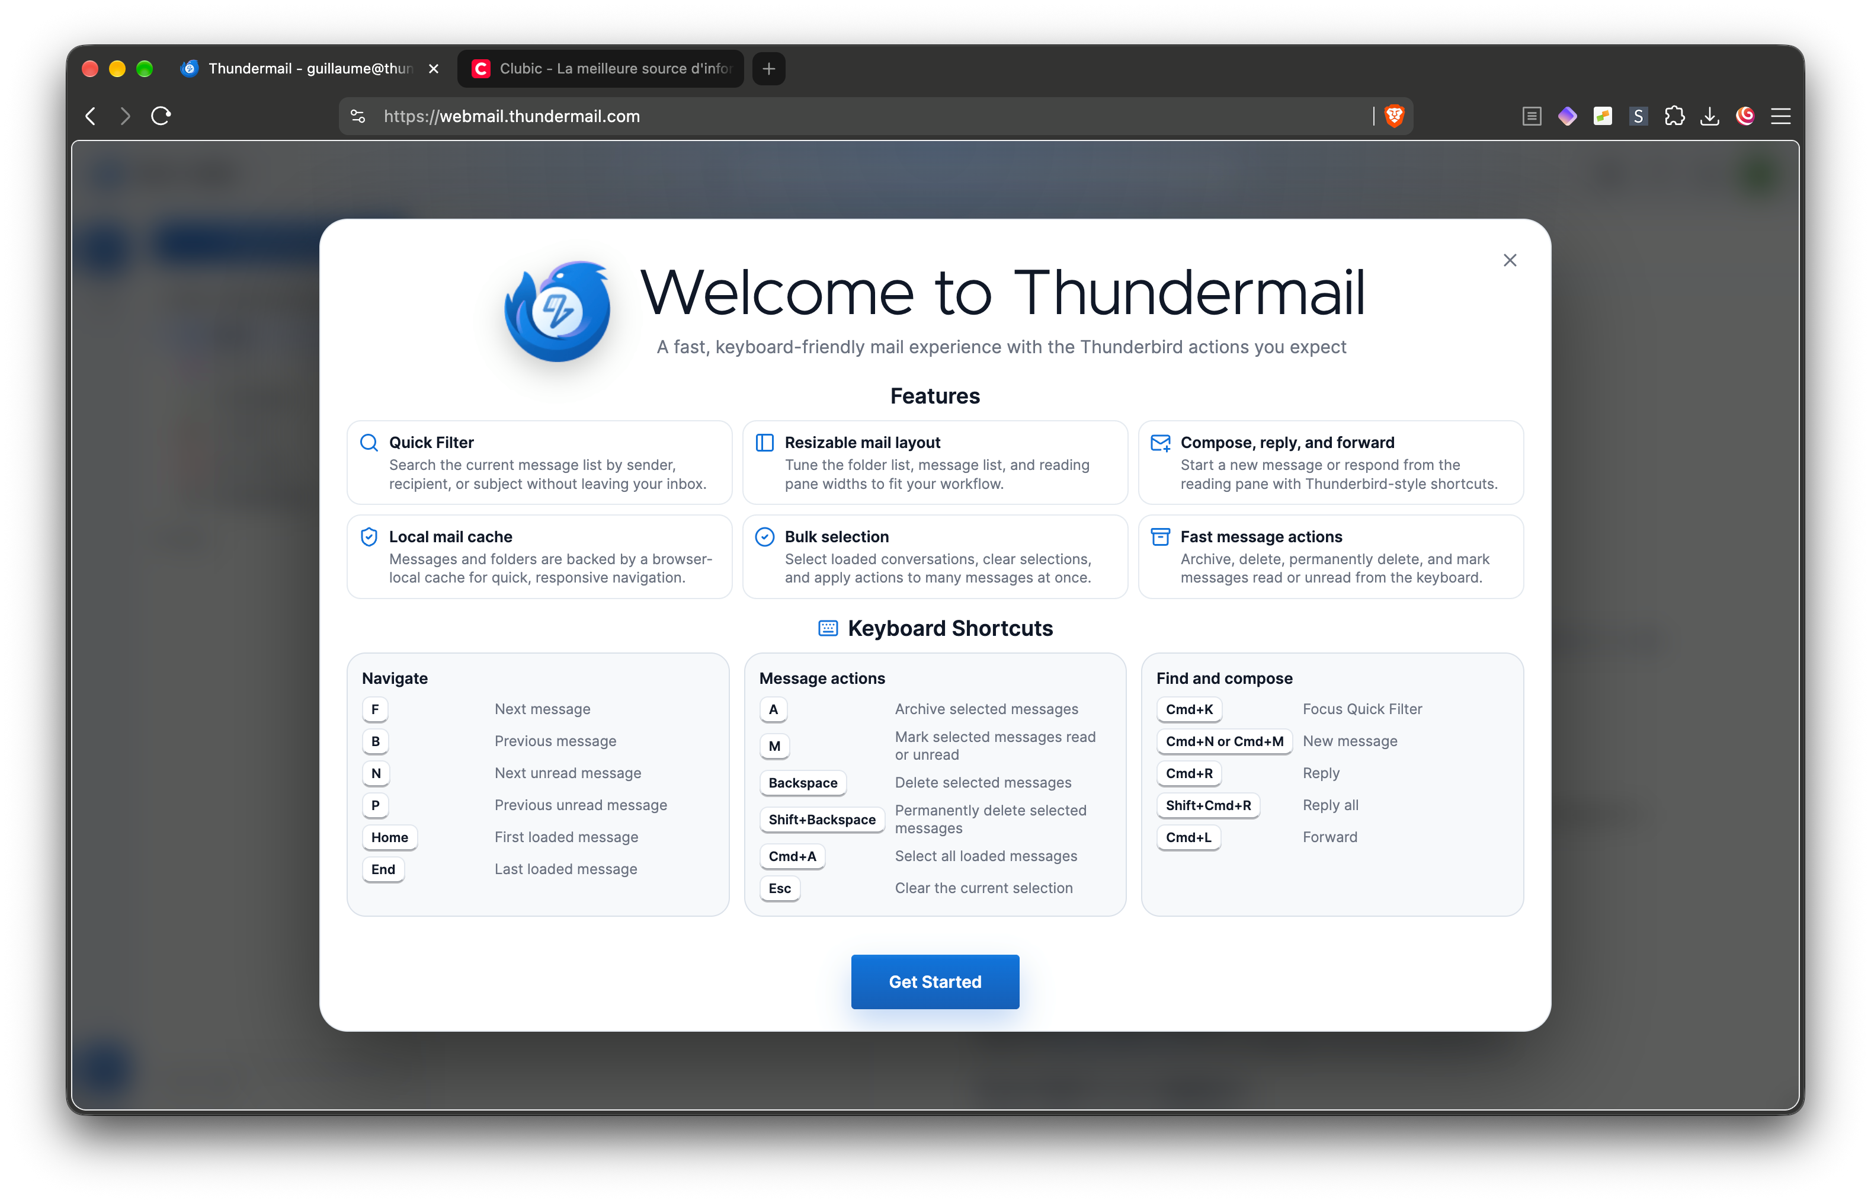This screenshot has width=1871, height=1203.
Task: Click the Local mail cache card title
Action: click(451, 537)
